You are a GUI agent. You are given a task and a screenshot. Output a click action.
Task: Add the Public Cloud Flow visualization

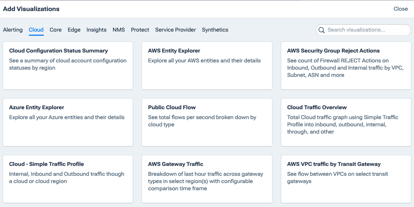coord(207,122)
